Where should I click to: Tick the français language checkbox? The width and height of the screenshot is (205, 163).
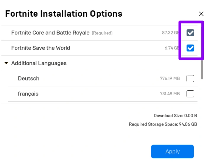190,94
